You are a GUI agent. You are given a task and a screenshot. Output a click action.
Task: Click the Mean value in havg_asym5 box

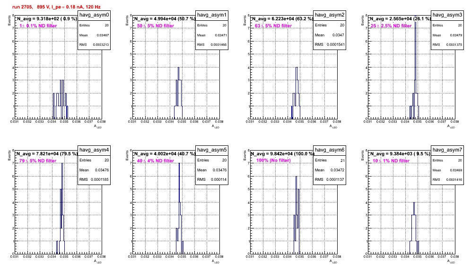[219, 170]
